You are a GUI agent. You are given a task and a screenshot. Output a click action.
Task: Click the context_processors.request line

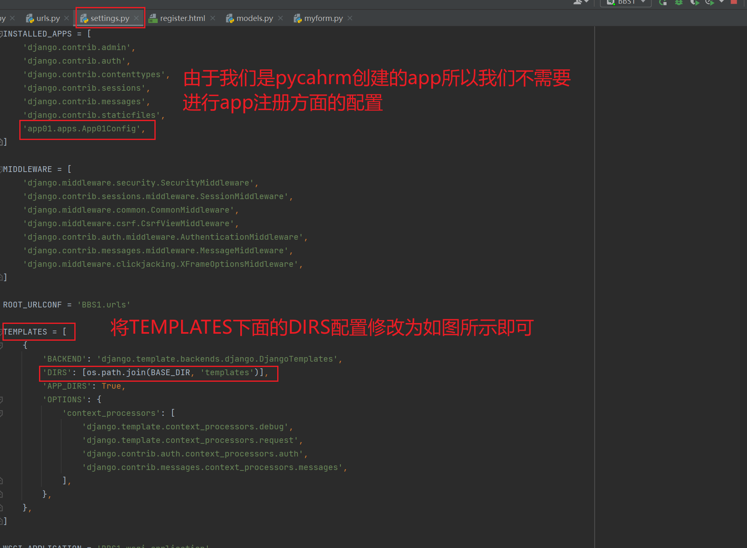pos(192,440)
